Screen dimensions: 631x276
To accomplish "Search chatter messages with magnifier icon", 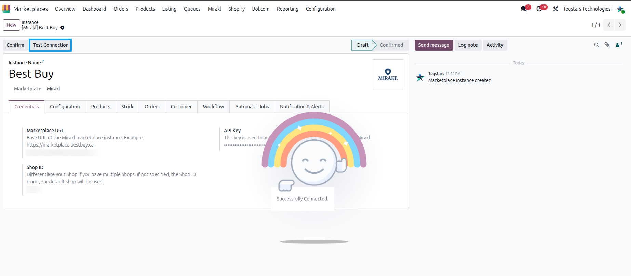I will pyautogui.click(x=596, y=45).
